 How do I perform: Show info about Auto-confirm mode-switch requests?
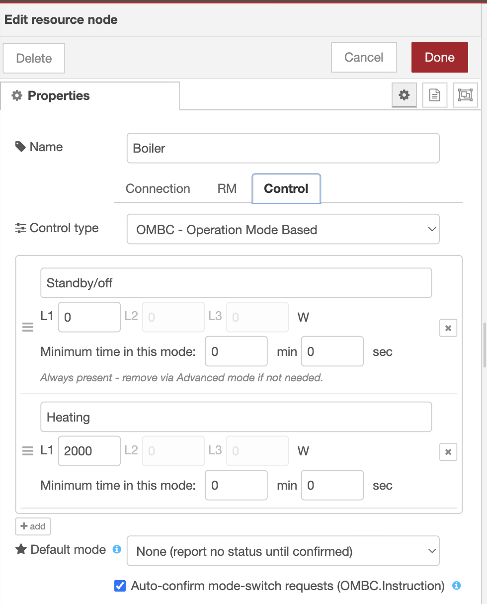click(x=456, y=586)
